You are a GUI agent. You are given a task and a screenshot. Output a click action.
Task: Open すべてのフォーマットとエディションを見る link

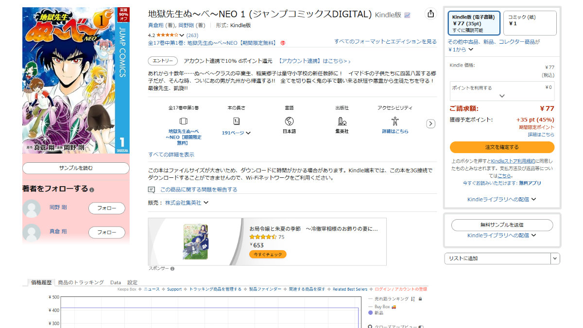[x=385, y=42]
